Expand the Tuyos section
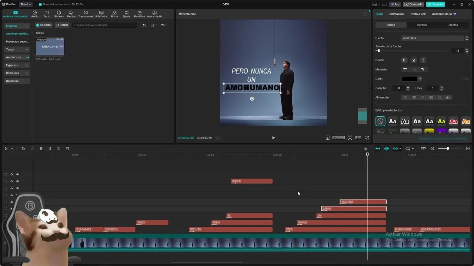Image resolution: width=474 pixels, height=266 pixels. 17,50
